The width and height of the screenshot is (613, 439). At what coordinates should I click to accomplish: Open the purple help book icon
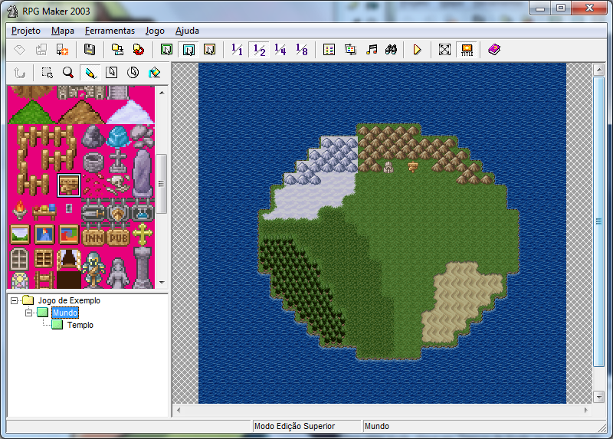point(494,50)
